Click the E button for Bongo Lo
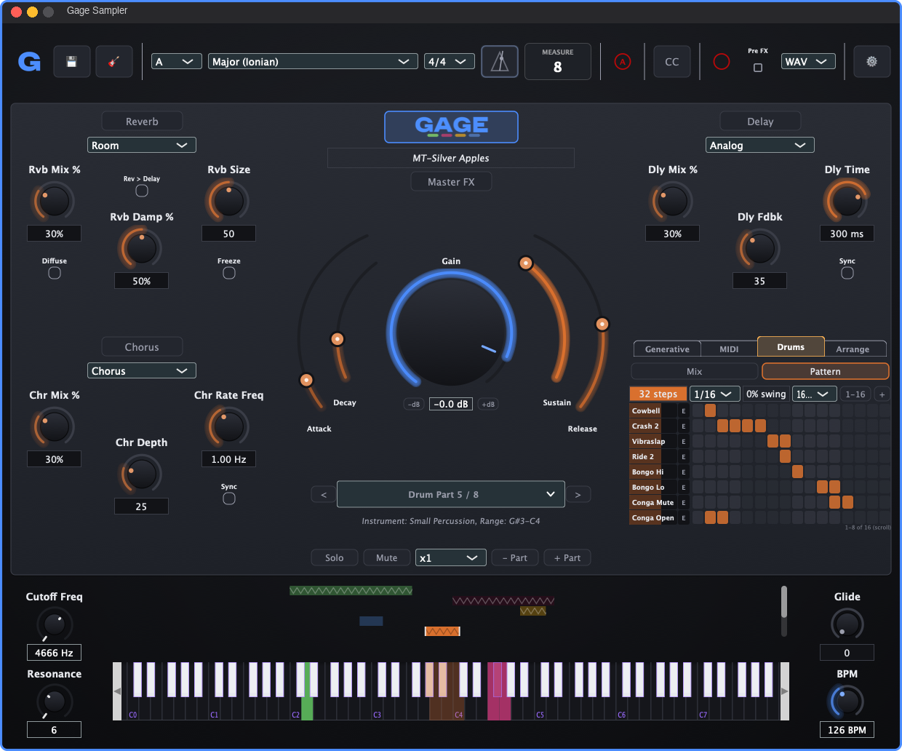Viewport: 902px width, 751px height. click(683, 487)
